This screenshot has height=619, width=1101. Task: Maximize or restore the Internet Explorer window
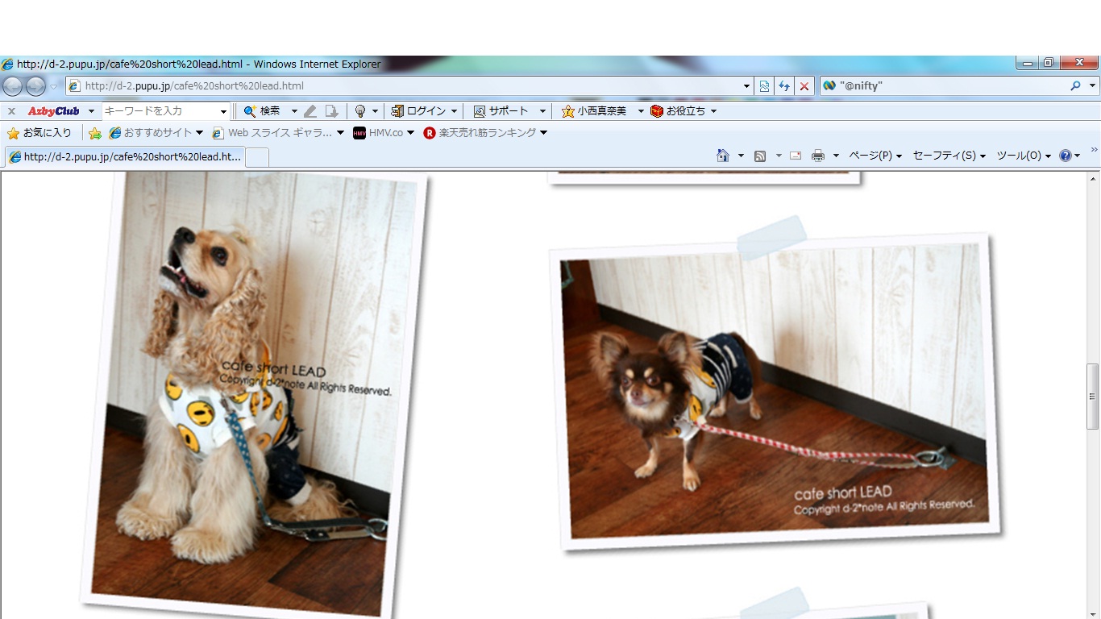click(1049, 63)
